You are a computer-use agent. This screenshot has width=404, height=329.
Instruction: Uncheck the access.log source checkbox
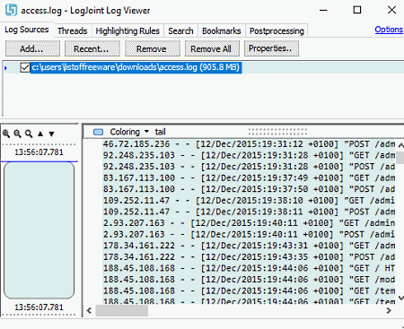25,67
